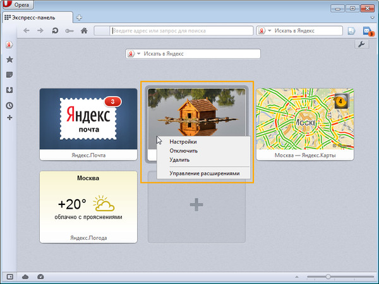Image resolution: width=379 pixels, height=284 pixels.
Task: Open Speed Dial configuration wrench icon
Action: pyautogui.click(x=361, y=44)
